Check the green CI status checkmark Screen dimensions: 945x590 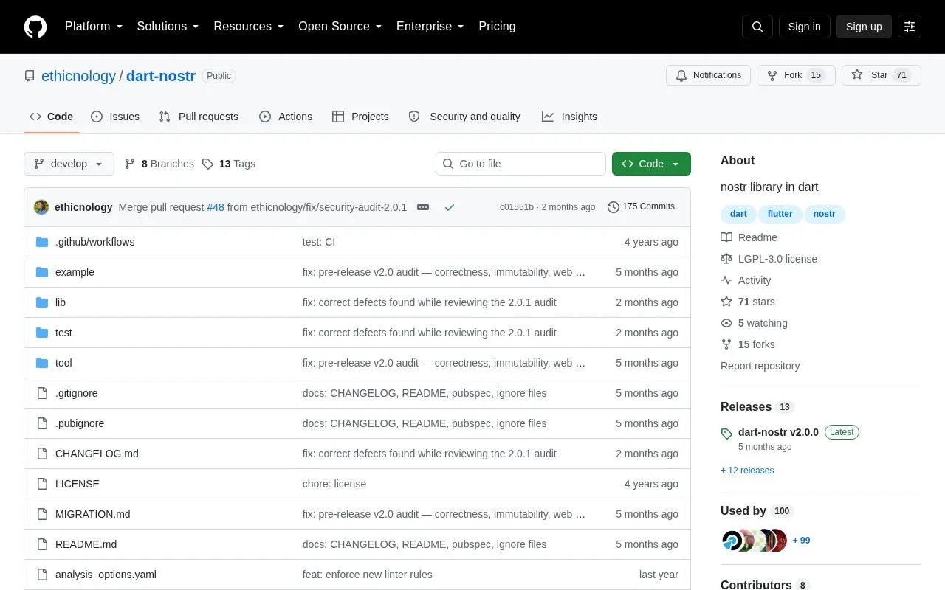point(449,207)
